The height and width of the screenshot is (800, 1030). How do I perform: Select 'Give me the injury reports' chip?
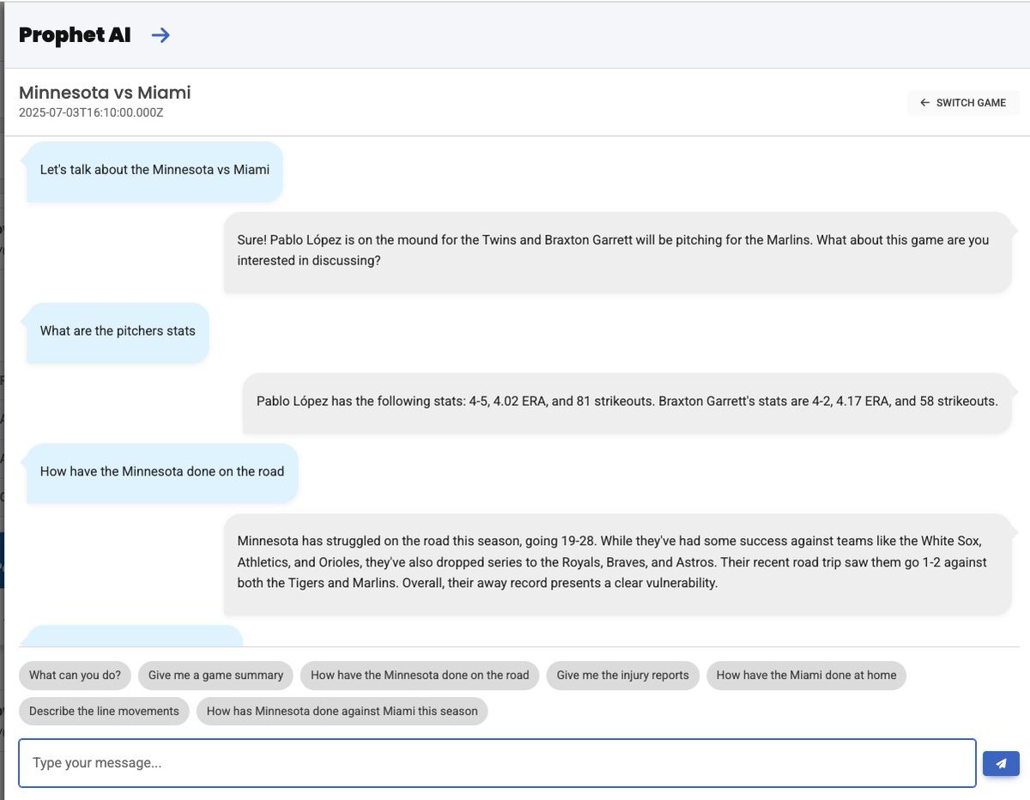623,676
